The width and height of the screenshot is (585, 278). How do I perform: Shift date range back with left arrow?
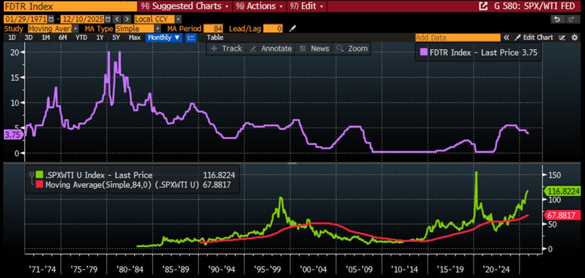click(x=117, y=19)
